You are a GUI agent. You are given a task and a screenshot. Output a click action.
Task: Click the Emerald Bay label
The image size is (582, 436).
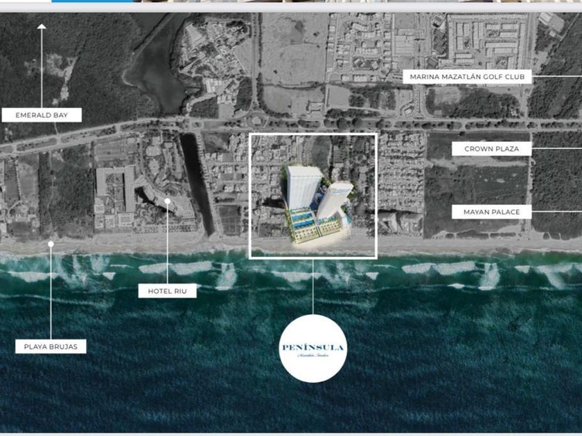coord(42,115)
